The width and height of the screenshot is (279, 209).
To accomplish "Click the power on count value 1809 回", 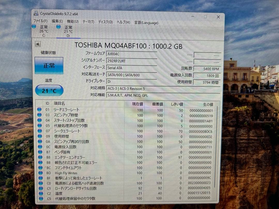I will pos(207,76).
